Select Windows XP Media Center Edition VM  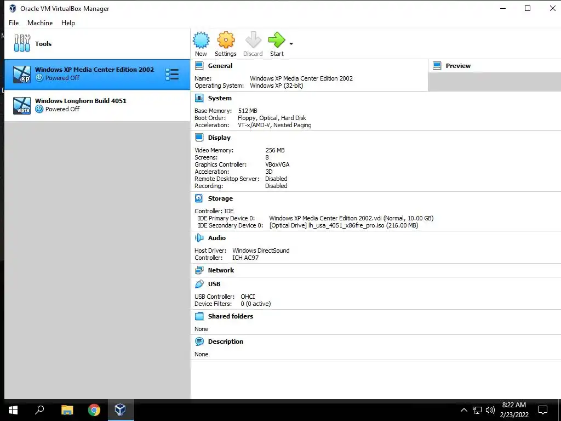[x=98, y=75]
